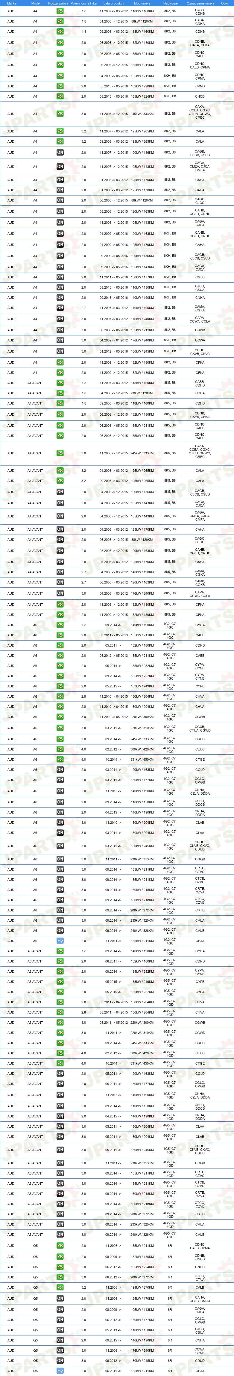Click the 'Rodzaj paliwa' column header
The width and height of the screenshot is (234, 1376).
coord(59,3)
